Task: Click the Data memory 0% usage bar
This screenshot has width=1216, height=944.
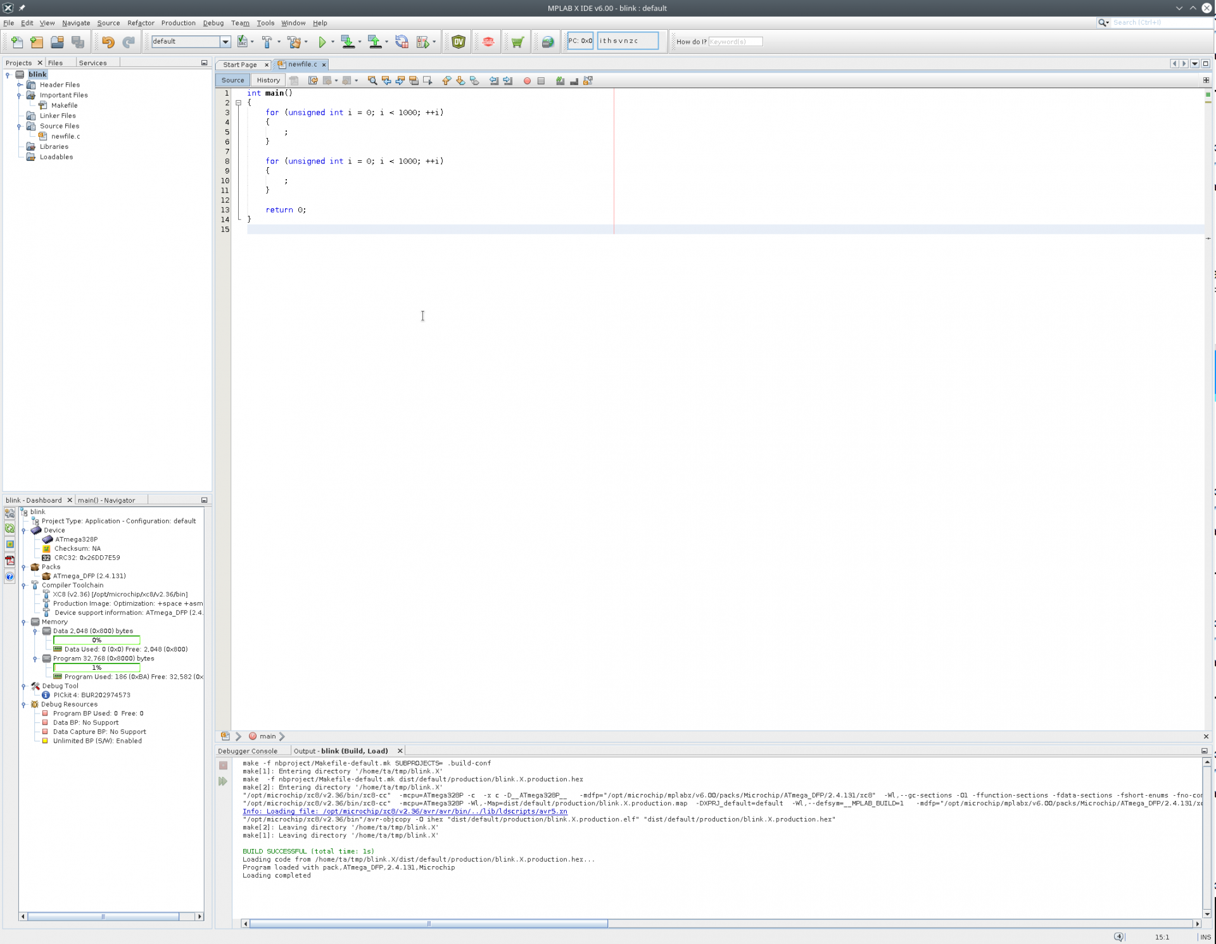Action: pyautogui.click(x=96, y=640)
